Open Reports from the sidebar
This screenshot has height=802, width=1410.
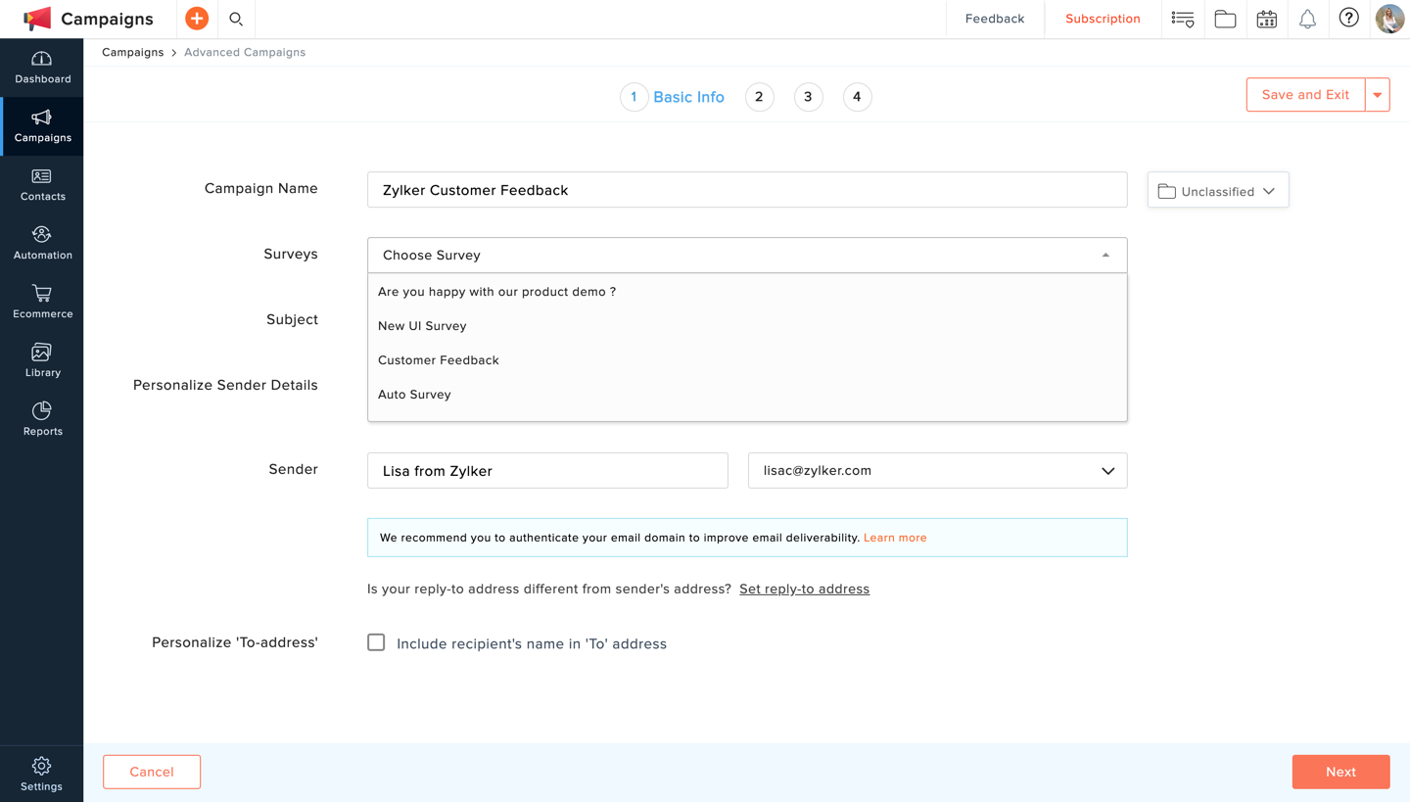(42, 419)
